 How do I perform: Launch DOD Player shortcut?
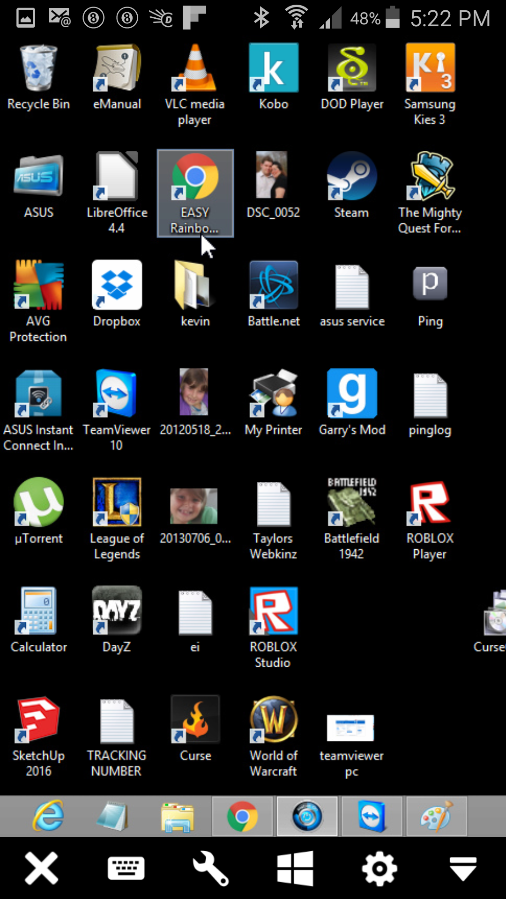[352, 77]
